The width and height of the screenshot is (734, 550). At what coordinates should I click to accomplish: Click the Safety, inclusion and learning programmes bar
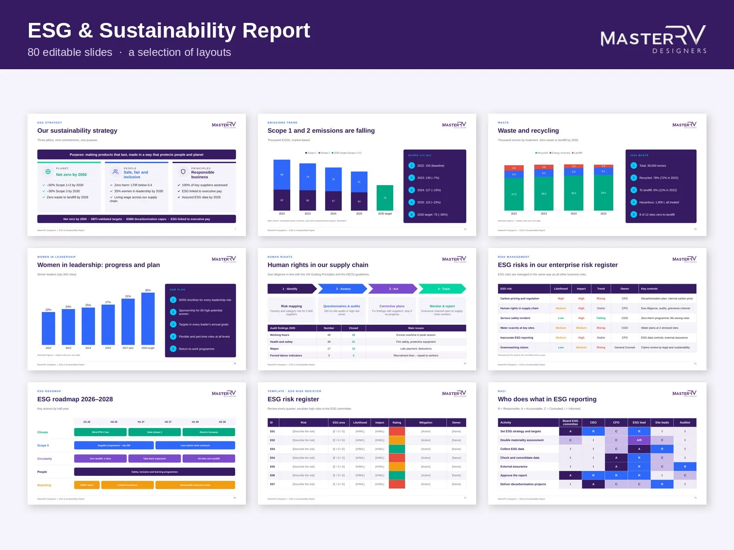coord(155,472)
